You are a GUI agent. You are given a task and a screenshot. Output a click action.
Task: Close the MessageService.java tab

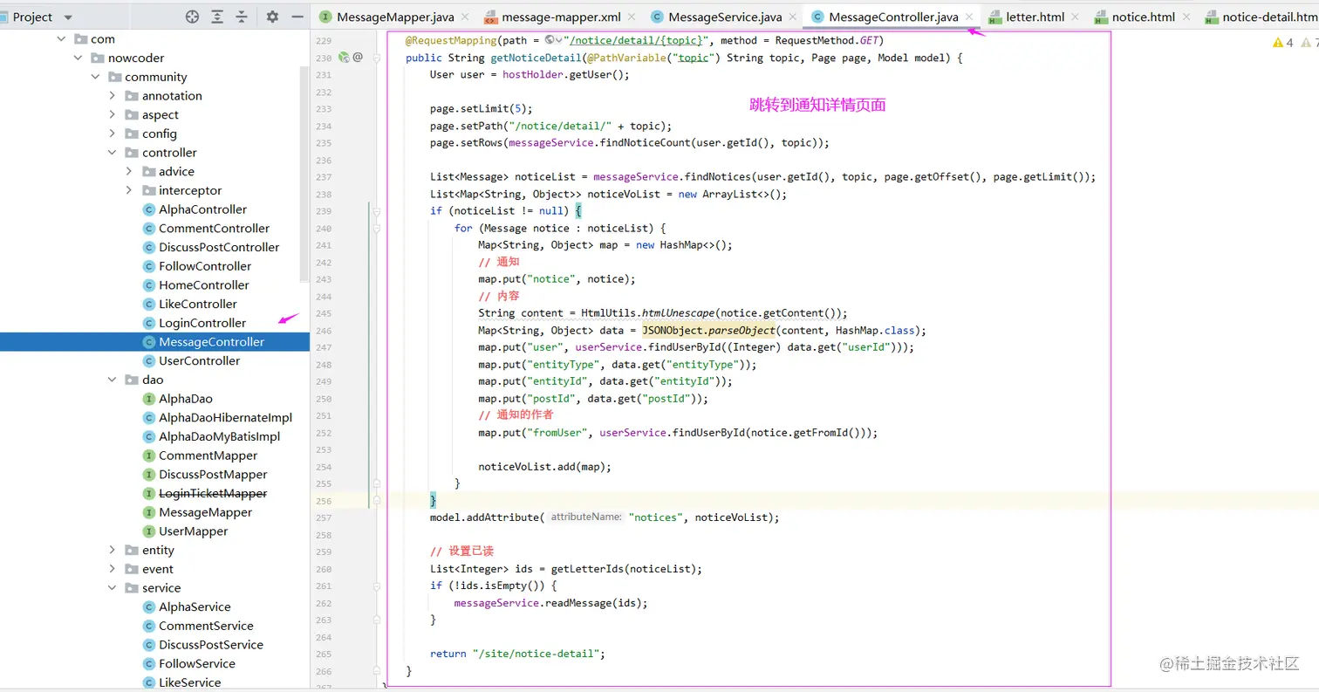tap(792, 17)
